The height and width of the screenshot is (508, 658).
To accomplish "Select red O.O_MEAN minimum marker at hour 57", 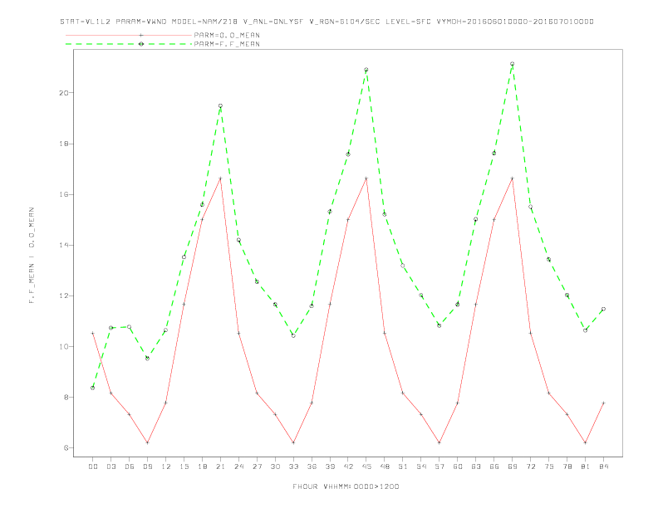I will [439, 442].
